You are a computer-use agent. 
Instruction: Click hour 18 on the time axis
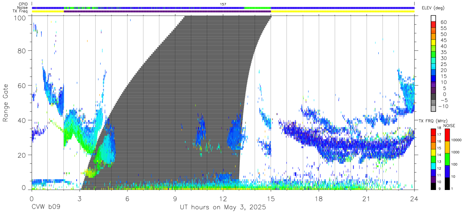(319, 199)
